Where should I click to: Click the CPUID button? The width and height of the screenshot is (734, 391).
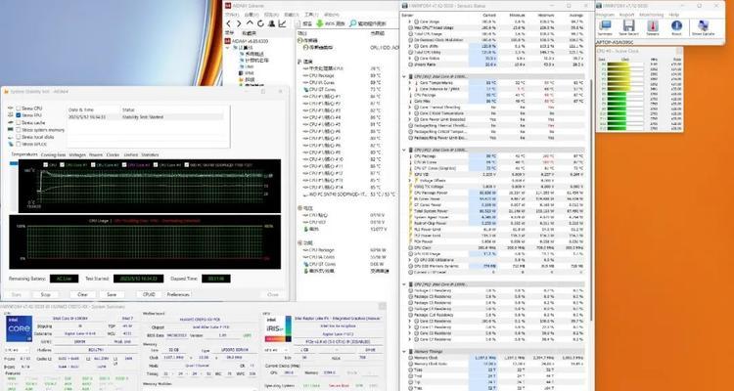tap(149, 294)
